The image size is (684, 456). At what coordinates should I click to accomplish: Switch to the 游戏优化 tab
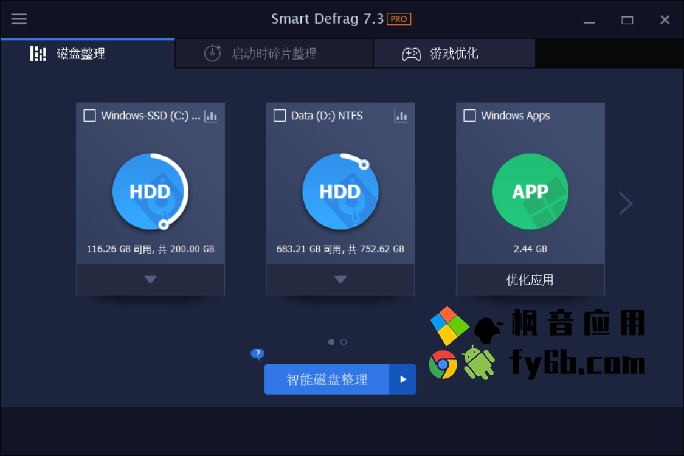point(455,54)
